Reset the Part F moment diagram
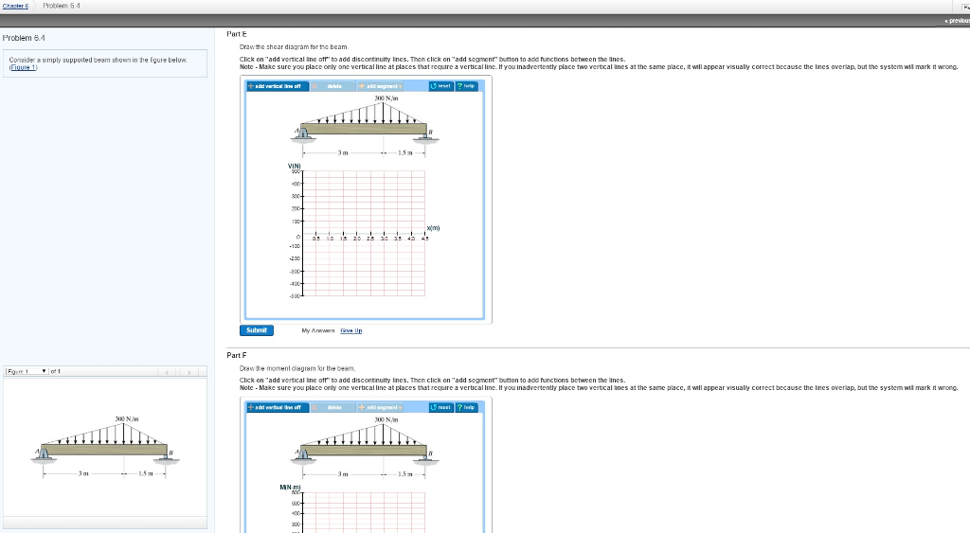Image resolution: width=970 pixels, height=533 pixels. (x=441, y=407)
